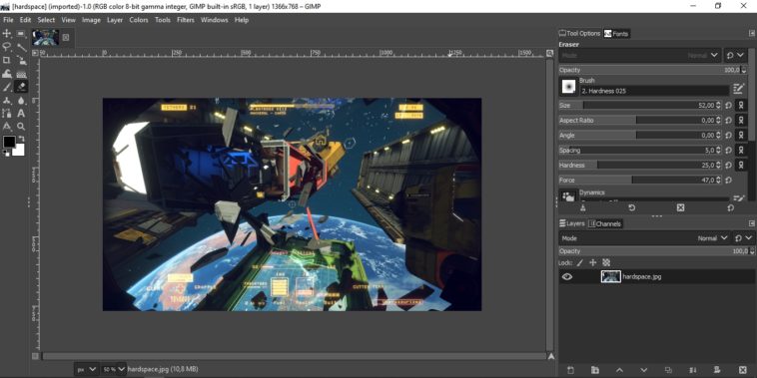Toggle the lock alpha channel icon
Image resolution: width=757 pixels, height=378 pixels.
click(x=606, y=262)
